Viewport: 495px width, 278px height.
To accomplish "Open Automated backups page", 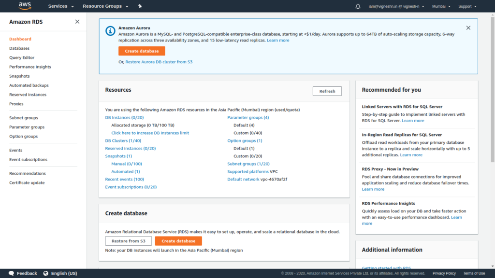I will (x=29, y=85).
